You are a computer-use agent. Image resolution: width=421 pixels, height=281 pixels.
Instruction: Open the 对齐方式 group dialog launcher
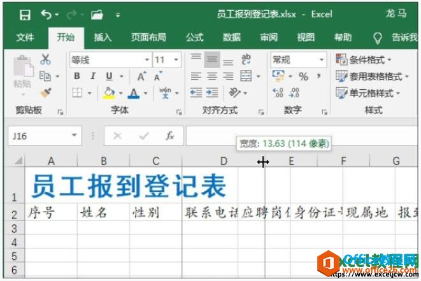click(x=261, y=112)
